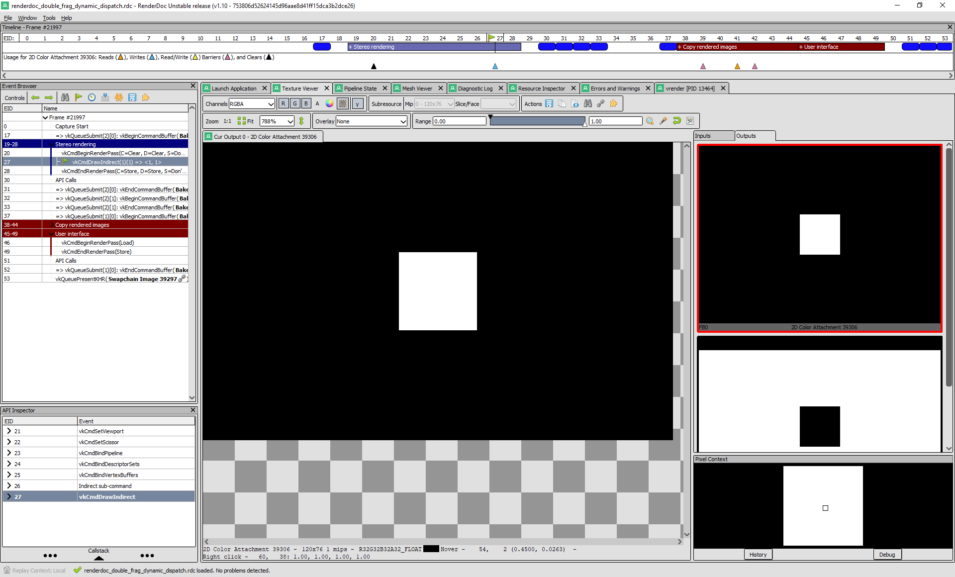Reset range with the green return arrow icon
The image size is (955, 577).
pos(676,121)
